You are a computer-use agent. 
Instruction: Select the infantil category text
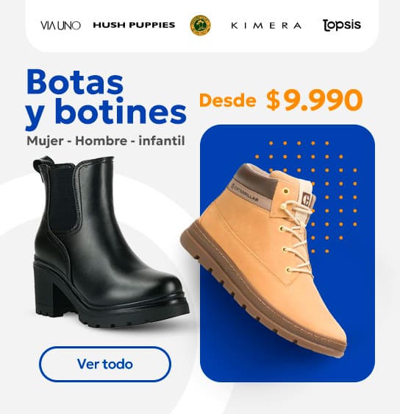162,141
